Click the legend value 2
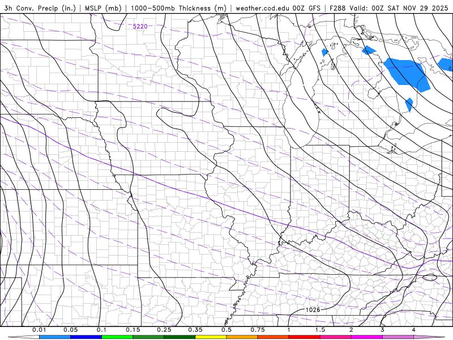Viewport: 453px width, 340px height. pos(351,330)
